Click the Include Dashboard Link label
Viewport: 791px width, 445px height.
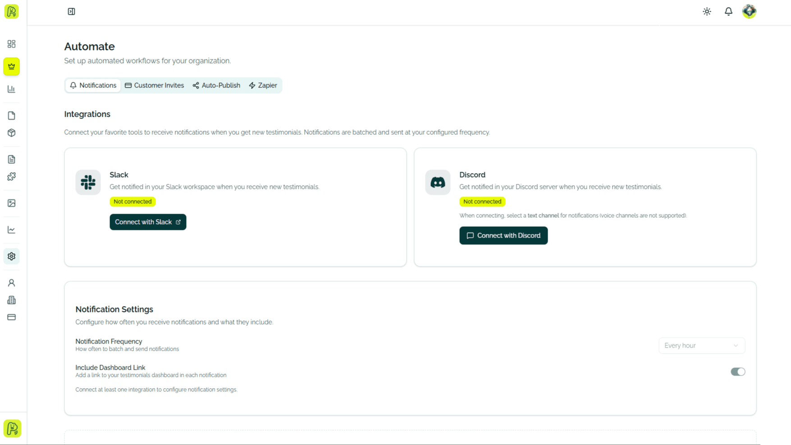[x=110, y=367]
